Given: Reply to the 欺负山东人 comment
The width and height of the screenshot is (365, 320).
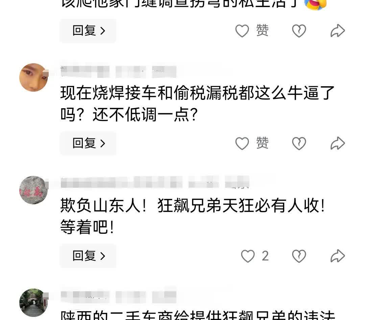Looking at the screenshot, I should pyautogui.click(x=88, y=256).
